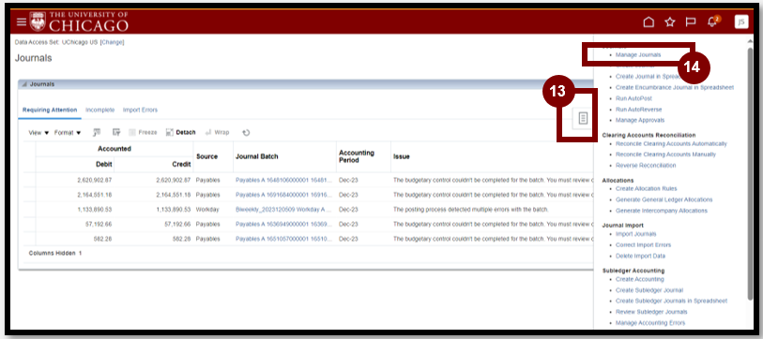The width and height of the screenshot is (763, 339).
Task: Open Run AutoReverse task link
Action: tap(638, 110)
